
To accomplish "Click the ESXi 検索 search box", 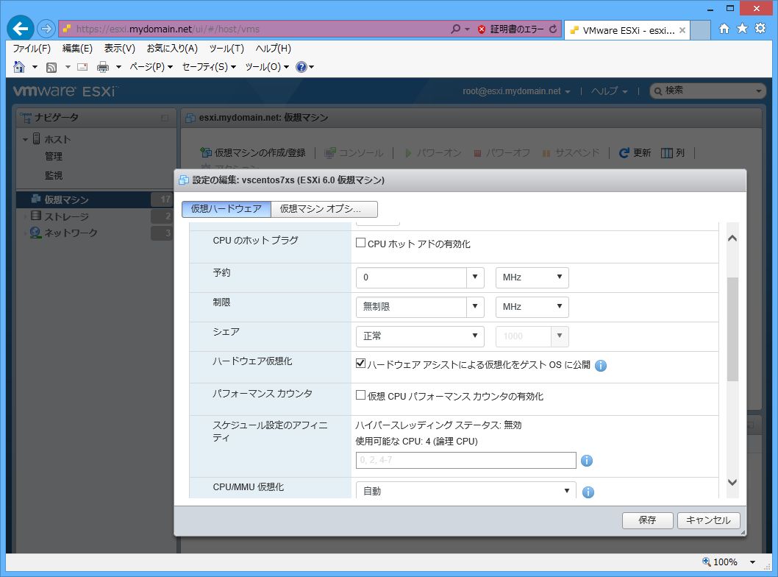I will (707, 91).
